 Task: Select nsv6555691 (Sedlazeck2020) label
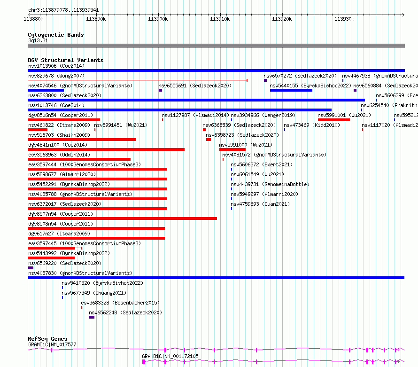click(x=195, y=86)
